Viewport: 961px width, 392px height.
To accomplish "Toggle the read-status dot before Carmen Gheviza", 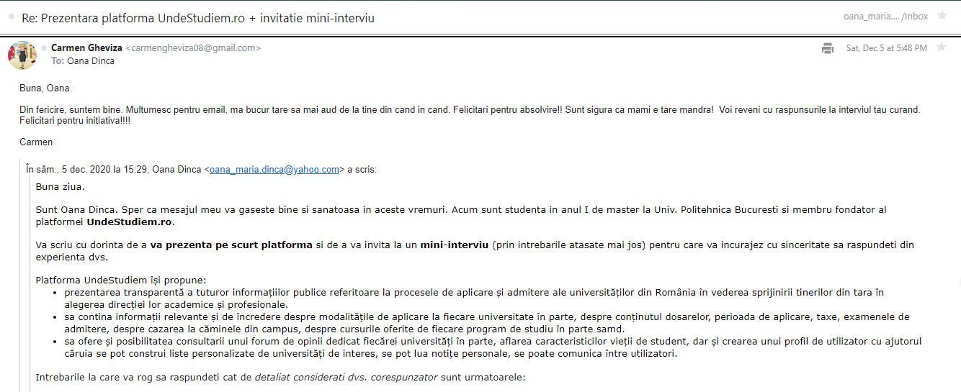I will tap(44, 48).
